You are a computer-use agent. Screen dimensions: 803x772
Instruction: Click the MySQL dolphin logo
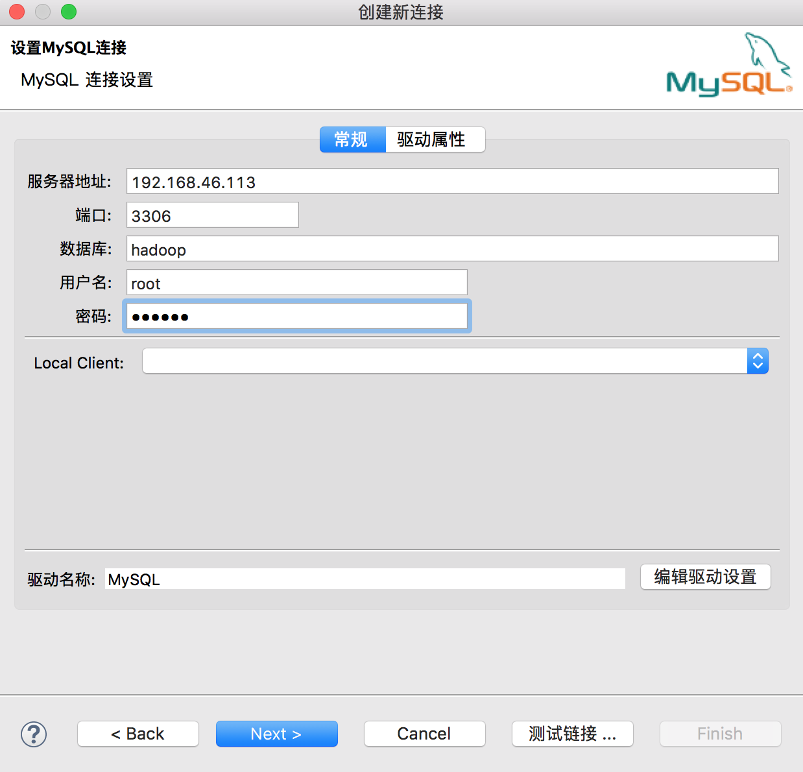729,65
